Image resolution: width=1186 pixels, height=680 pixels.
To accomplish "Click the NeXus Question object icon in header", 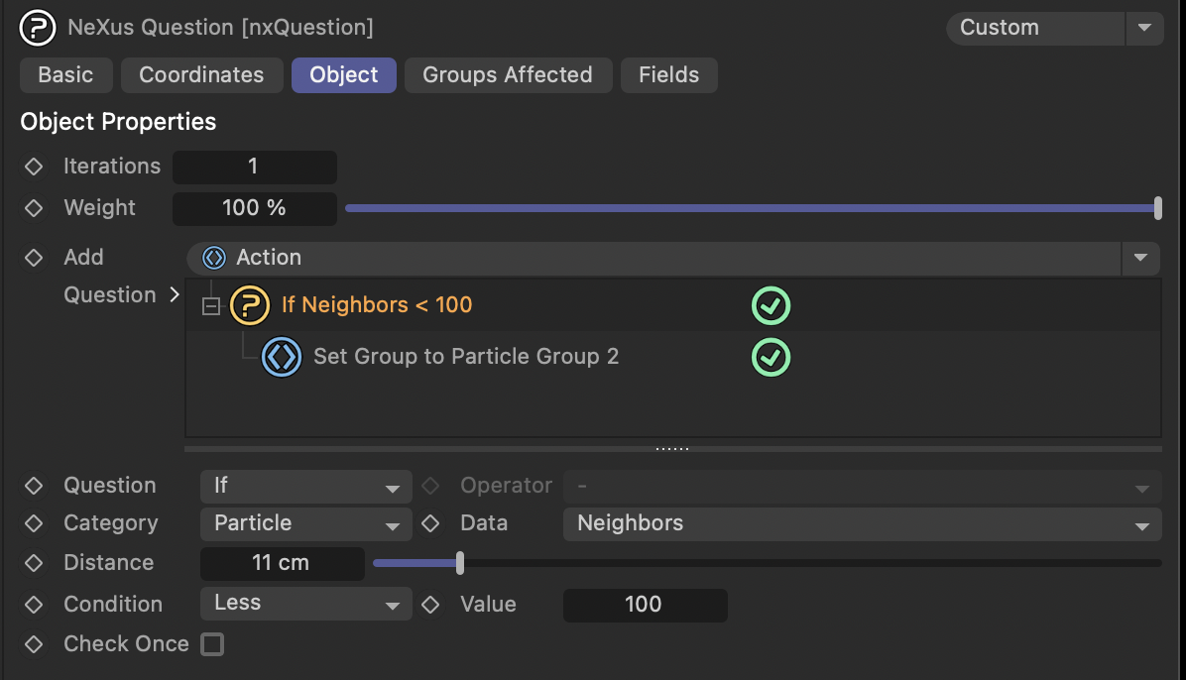I will coord(38,28).
